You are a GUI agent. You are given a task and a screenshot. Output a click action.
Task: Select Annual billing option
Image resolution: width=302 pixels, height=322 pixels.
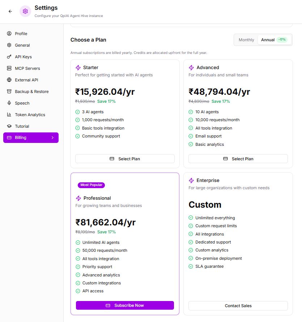pos(268,40)
